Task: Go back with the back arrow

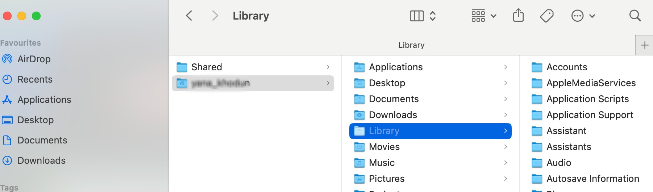Action: tap(189, 16)
